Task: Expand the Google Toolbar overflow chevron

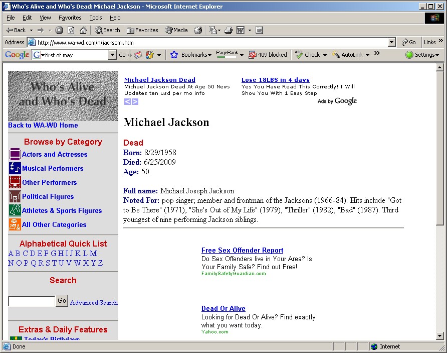Action: click(377, 53)
